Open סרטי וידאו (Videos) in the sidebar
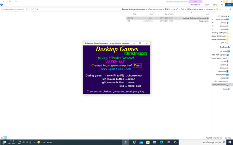The image size is (233, 145). 223,71
